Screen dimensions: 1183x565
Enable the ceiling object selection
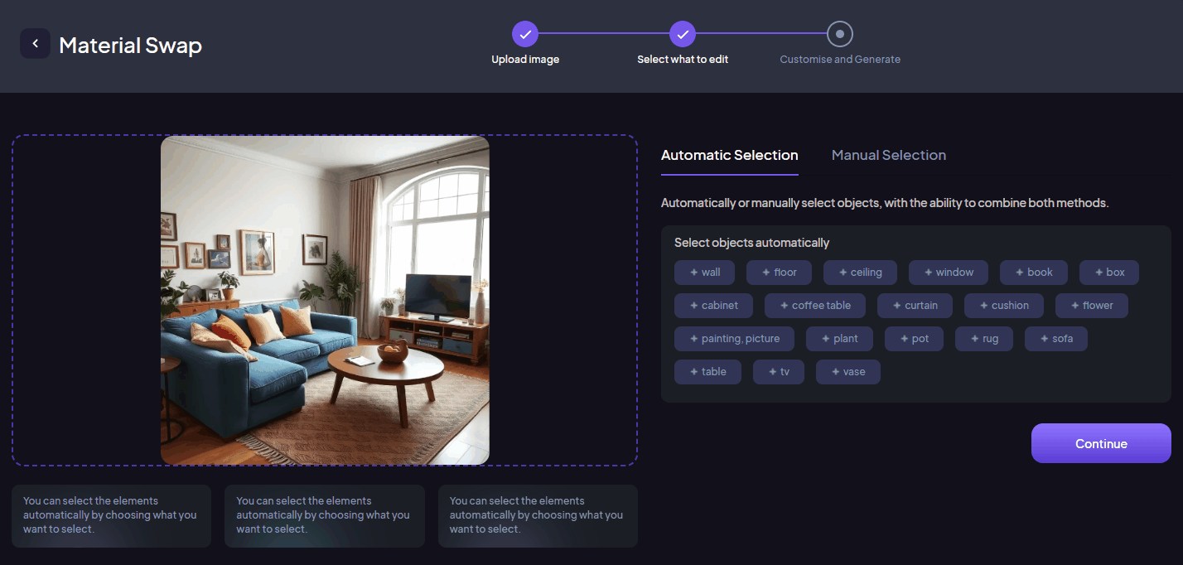click(x=860, y=273)
